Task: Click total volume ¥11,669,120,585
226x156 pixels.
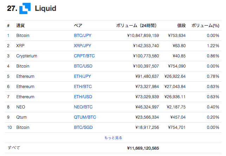Action: pos(143,148)
